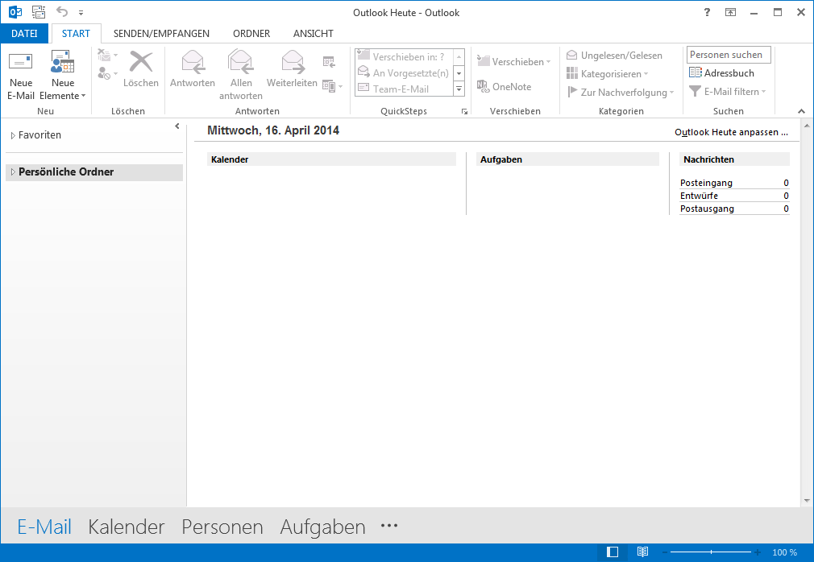Click the Outlook icon in title bar

pyautogui.click(x=15, y=12)
